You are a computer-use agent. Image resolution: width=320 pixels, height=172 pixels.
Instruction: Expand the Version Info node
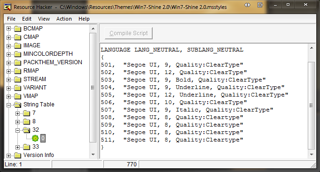point(8,156)
